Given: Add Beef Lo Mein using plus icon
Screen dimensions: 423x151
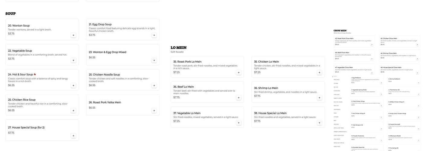Looking at the screenshot, I should pos(239,98).
